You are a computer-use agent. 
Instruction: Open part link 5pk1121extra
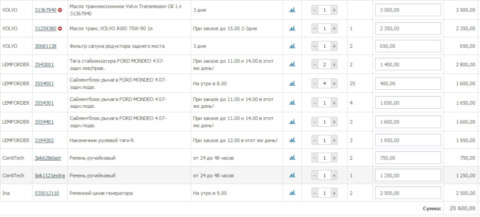(x=50, y=176)
